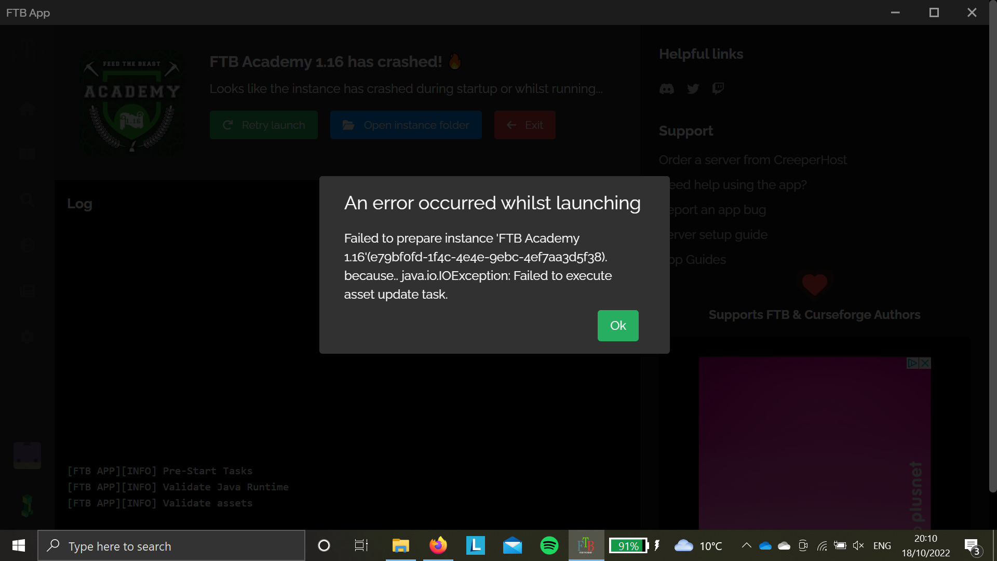Open Firefox from the taskbar
Viewport: 997px width, 561px height.
click(x=438, y=545)
